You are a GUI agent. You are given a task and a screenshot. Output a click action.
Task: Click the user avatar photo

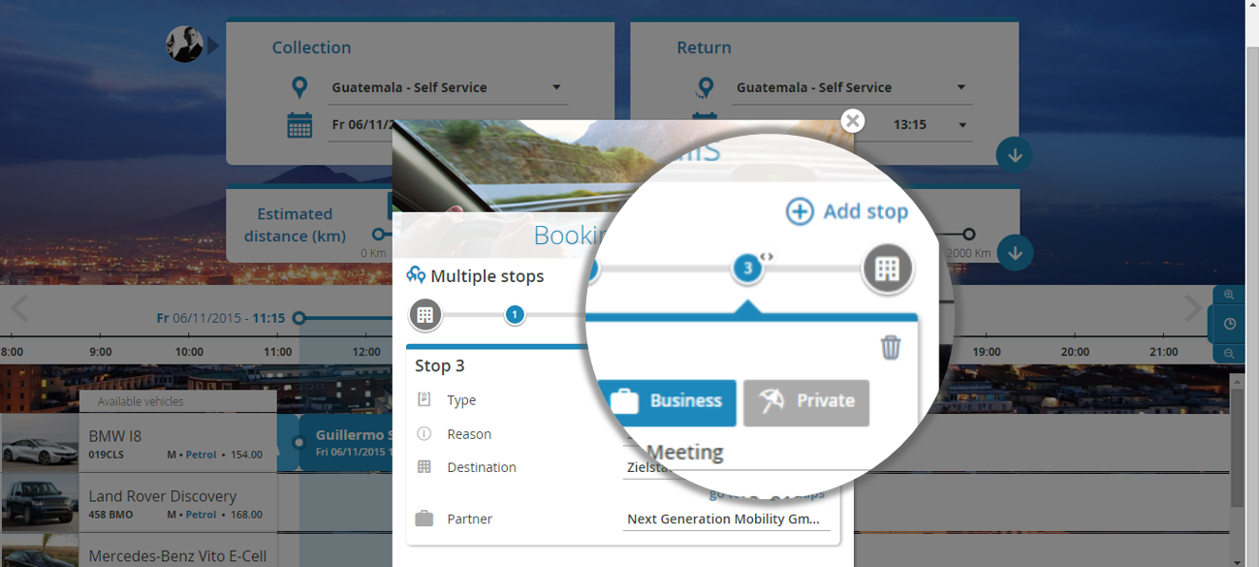coord(184,44)
